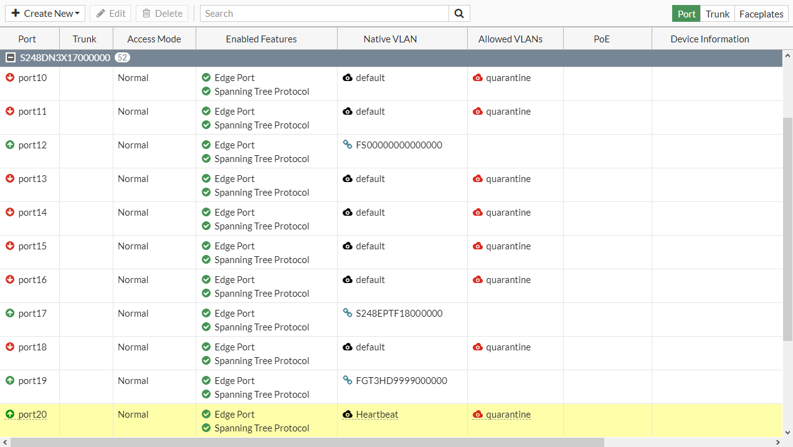Viewport: 793px width, 447px height.
Task: Switch to the Trunk view tab
Action: [x=718, y=14]
